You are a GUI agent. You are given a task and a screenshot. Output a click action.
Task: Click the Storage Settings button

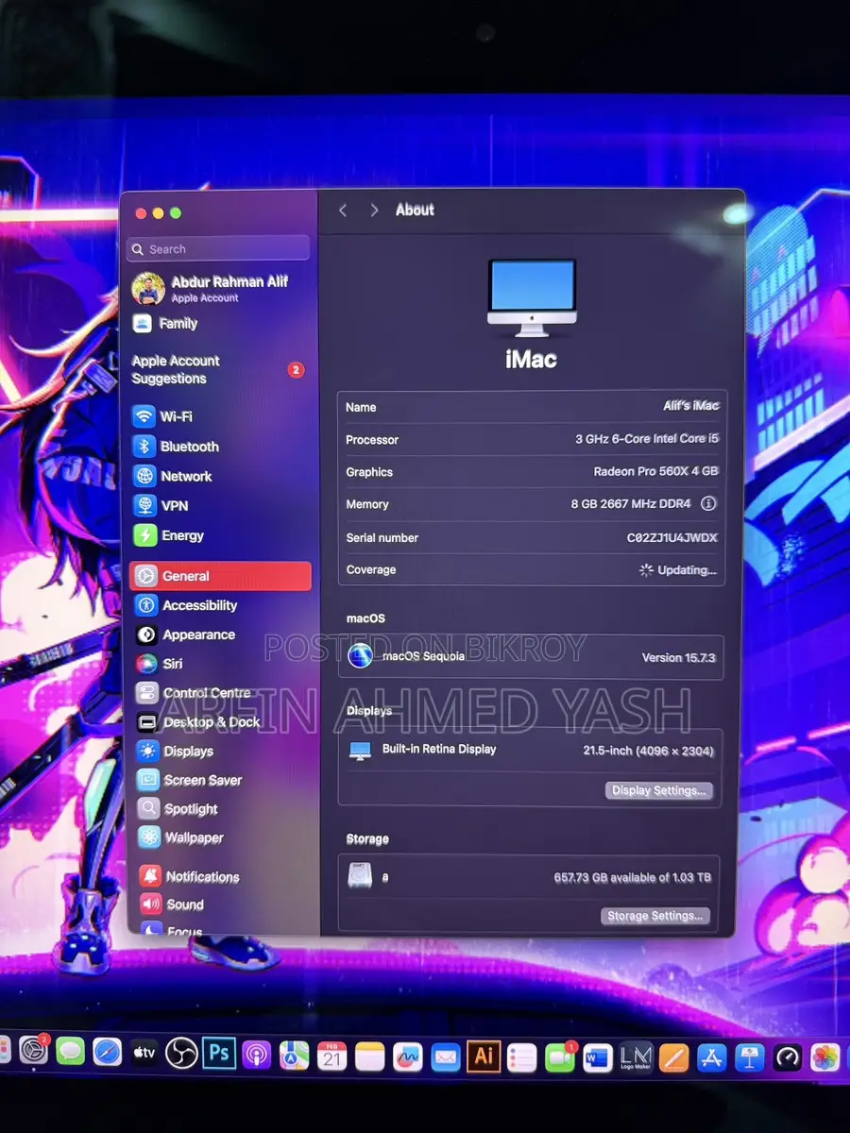pos(654,916)
